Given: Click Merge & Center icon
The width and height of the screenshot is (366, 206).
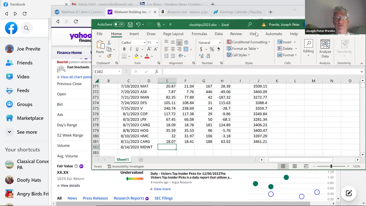Looking at the screenshot, I should coord(186,49).
